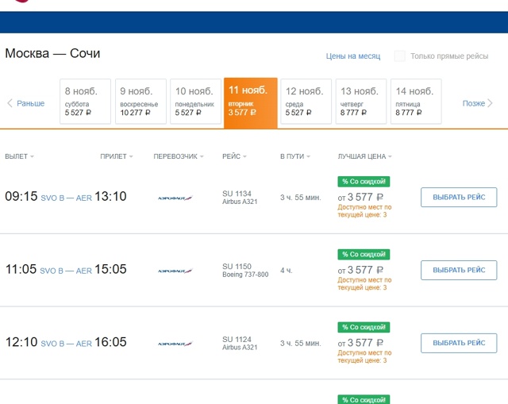The height and width of the screenshot is (404, 508).
Task: Click the left arrow next to Раньше
Action: click(x=10, y=103)
